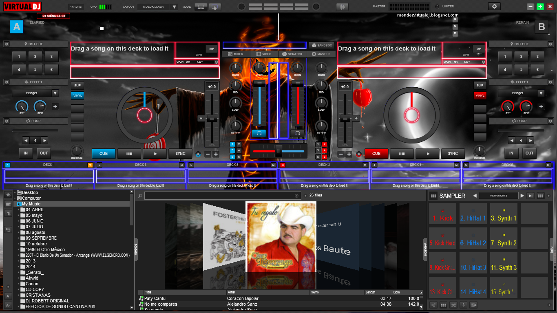The width and height of the screenshot is (557, 313).
Task: Select the Tu regalo album cover
Action: point(281,237)
